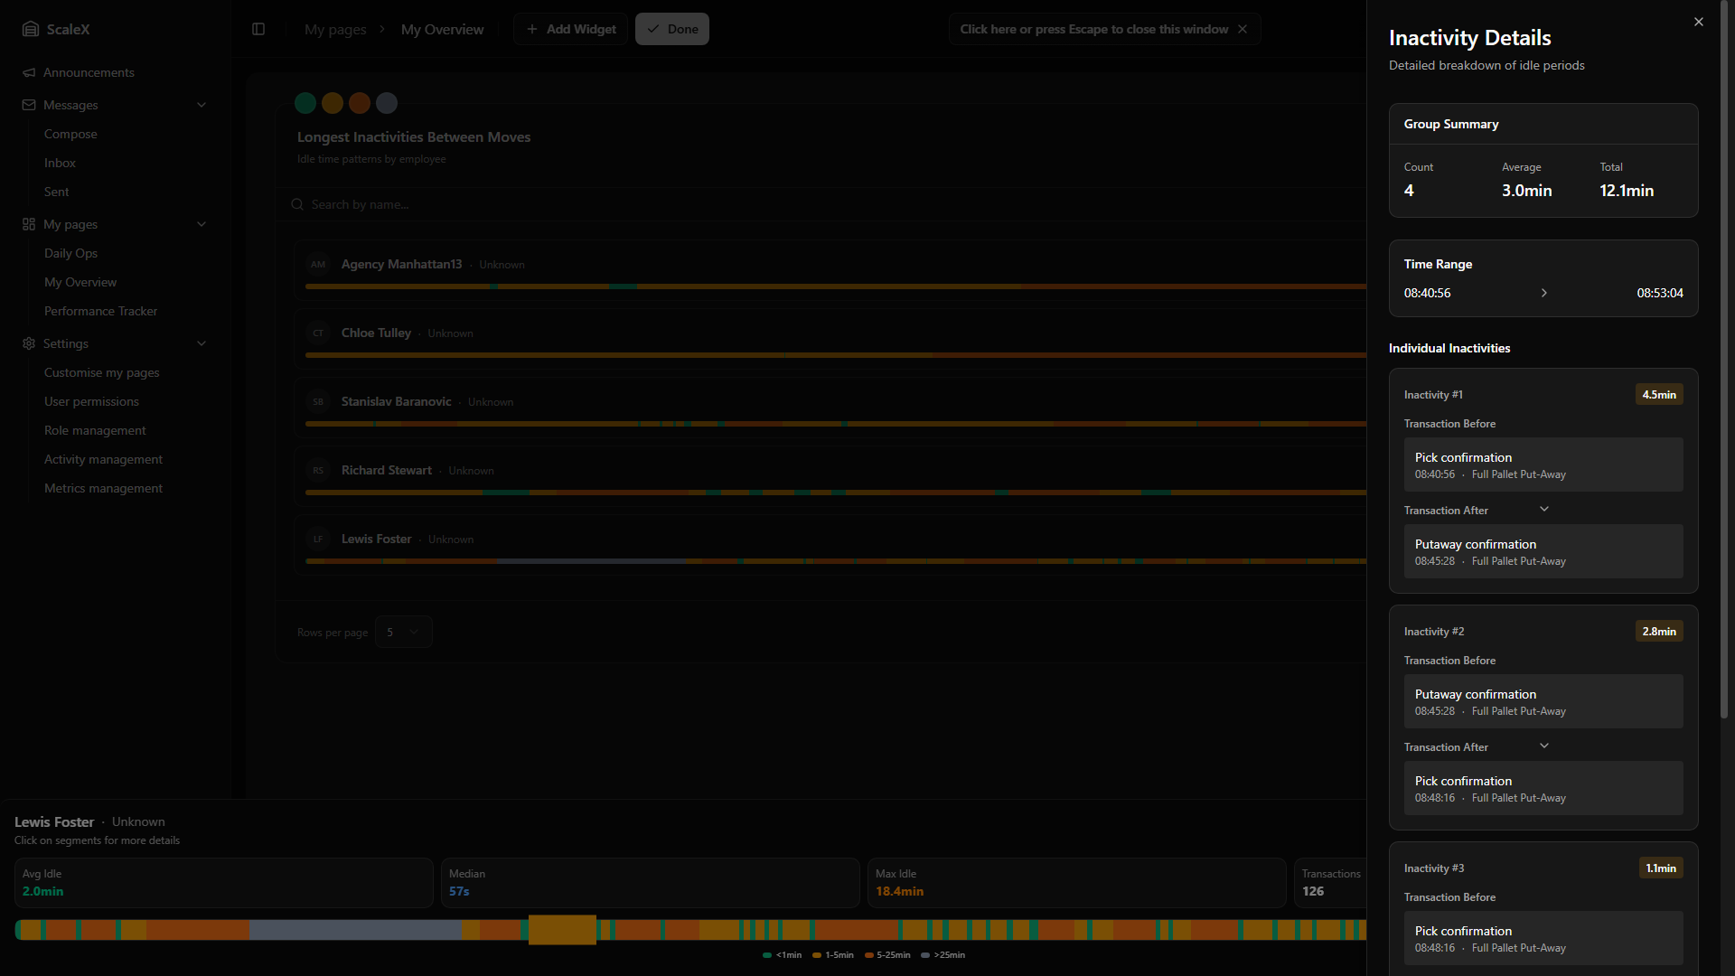The width and height of the screenshot is (1735, 976).
Task: Click the ScaleX logo icon
Action: 31,29
